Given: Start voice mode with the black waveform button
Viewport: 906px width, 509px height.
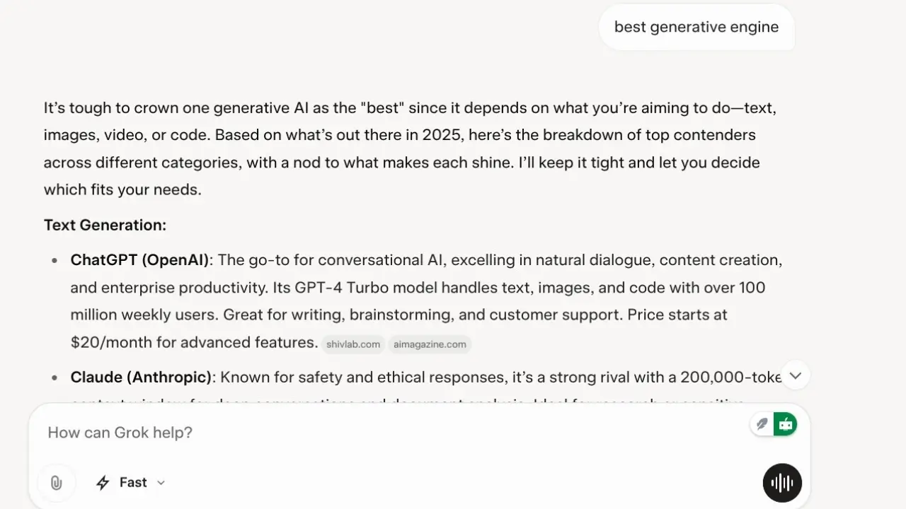Looking at the screenshot, I should point(782,483).
